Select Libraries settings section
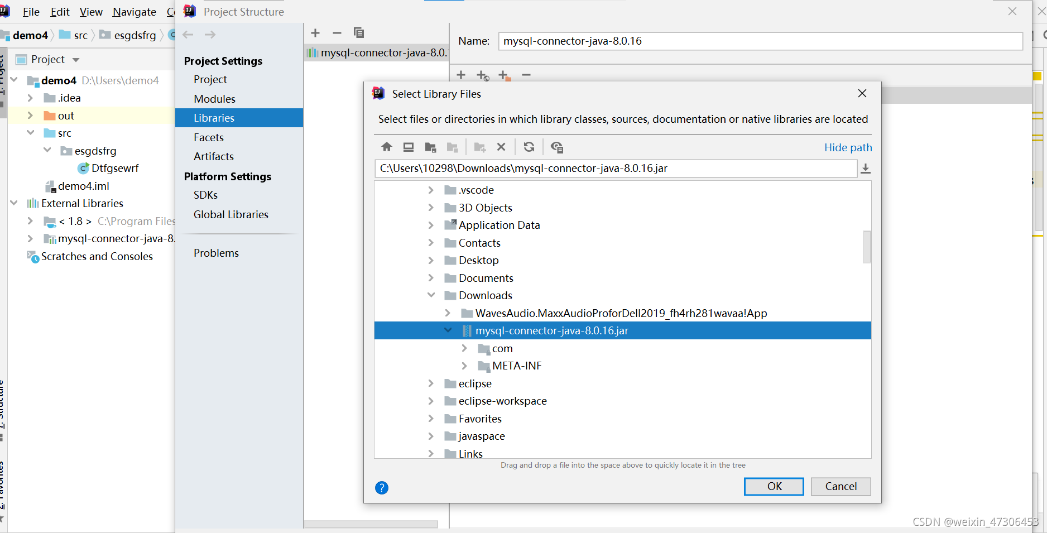The height and width of the screenshot is (533, 1047). [x=239, y=118]
